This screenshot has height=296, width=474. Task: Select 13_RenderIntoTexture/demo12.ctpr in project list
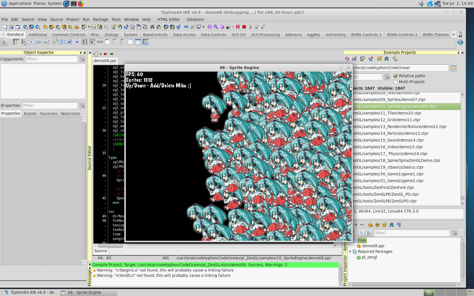coord(406,127)
